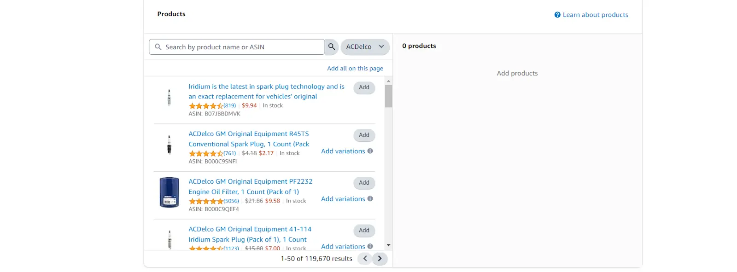Image resolution: width=737 pixels, height=272 pixels.
Task: Open ACDelco 41-114 Iridium Spark Plug title
Action: click(250, 234)
